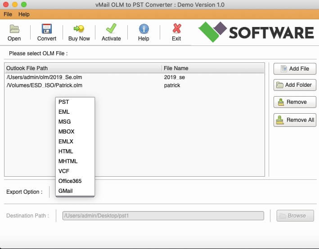Pick Office365 from the export options
This screenshot has height=249, width=319.
tap(70, 181)
